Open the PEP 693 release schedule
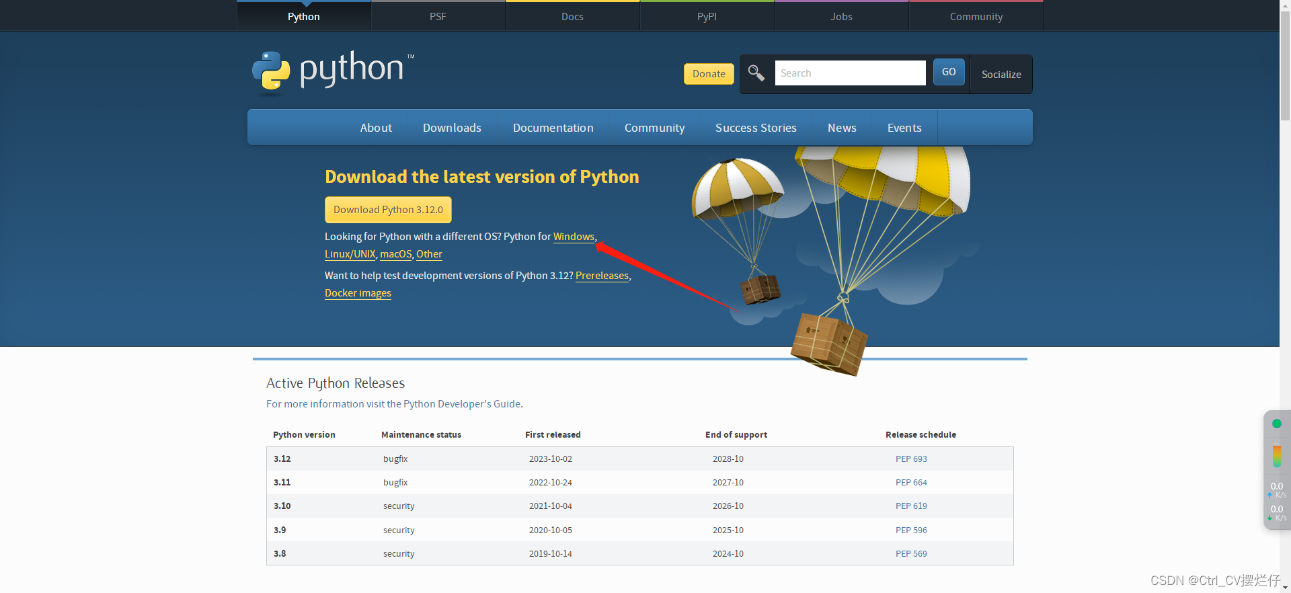 [x=911, y=459]
